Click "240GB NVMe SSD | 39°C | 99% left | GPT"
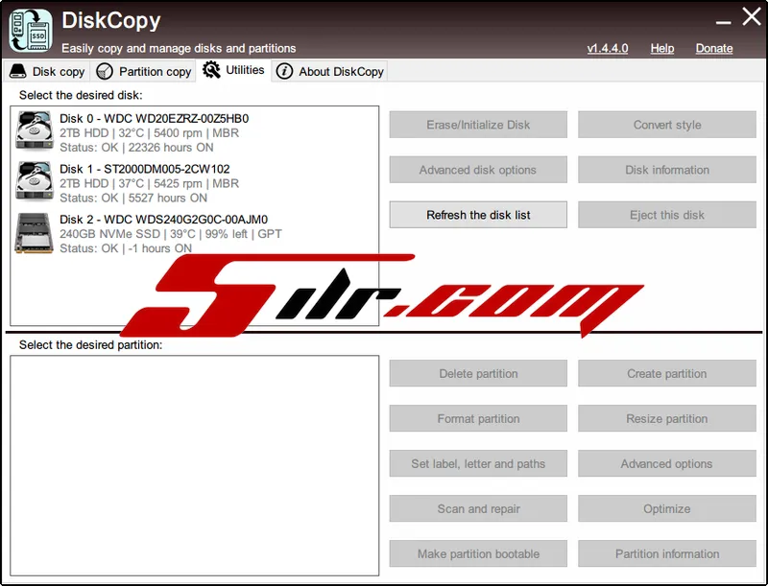Image resolution: width=768 pixels, height=586 pixels. pos(171,234)
